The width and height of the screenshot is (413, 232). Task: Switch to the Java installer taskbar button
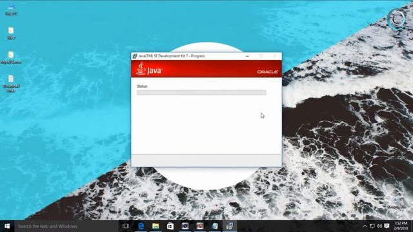(x=230, y=226)
